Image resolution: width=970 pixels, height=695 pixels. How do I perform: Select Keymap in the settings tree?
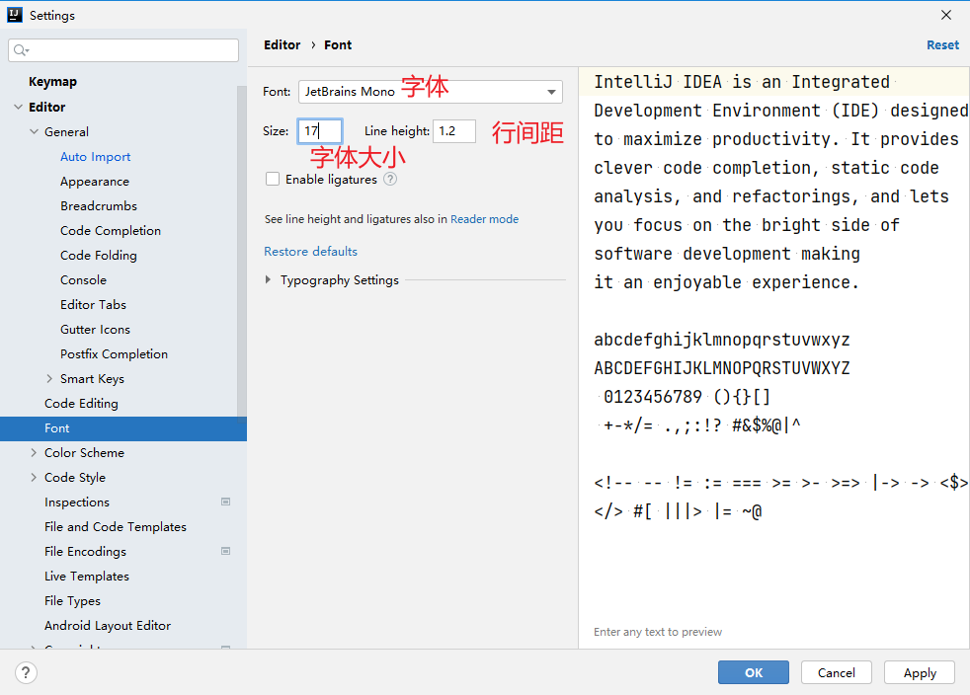click(52, 82)
